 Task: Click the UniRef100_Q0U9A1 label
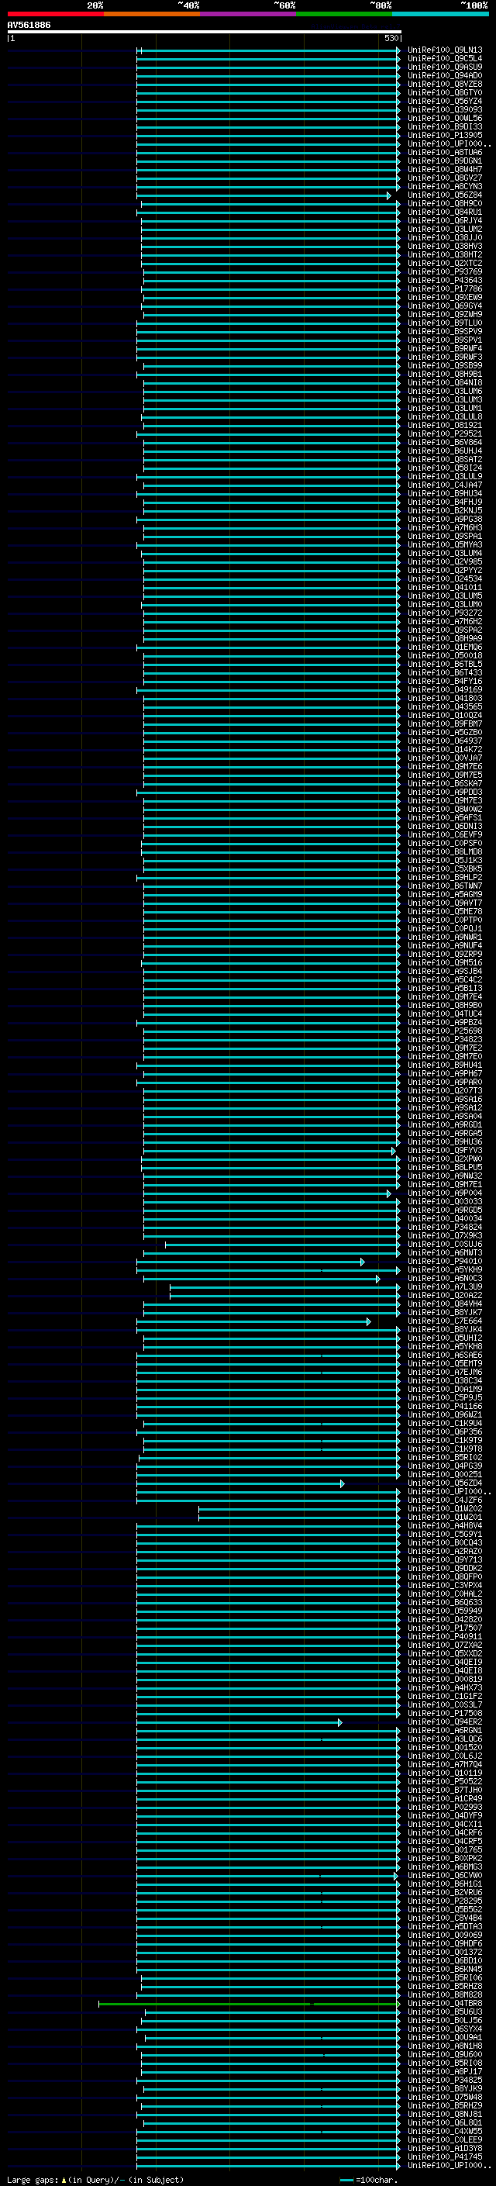tap(445, 2039)
